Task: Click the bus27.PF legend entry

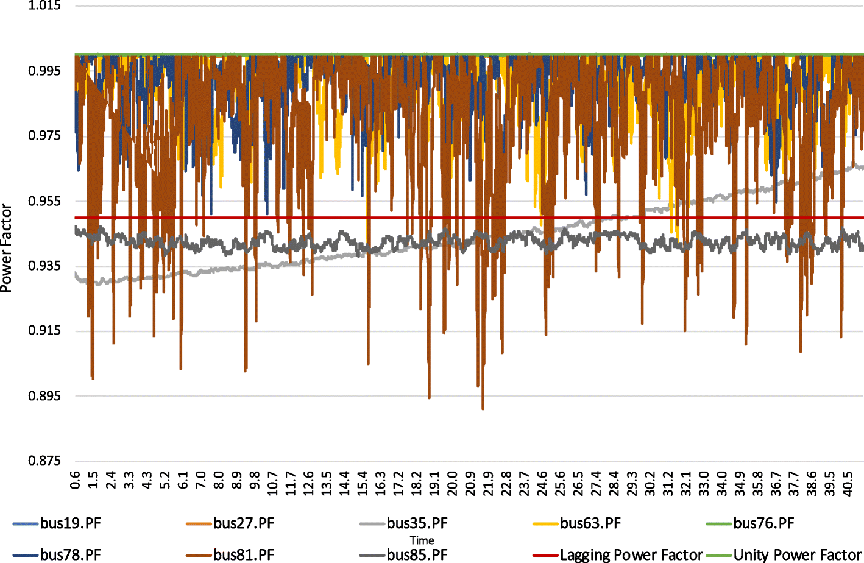Action: tap(230, 523)
